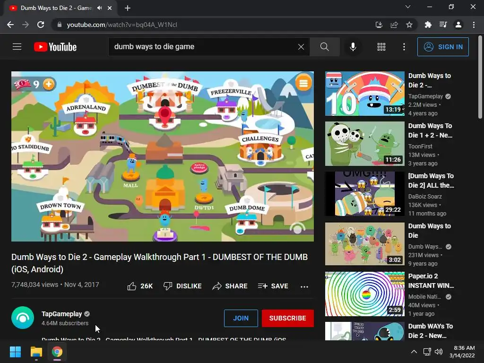Open the taskbar volume icon
This screenshot has height=363, width=484.
point(438,352)
